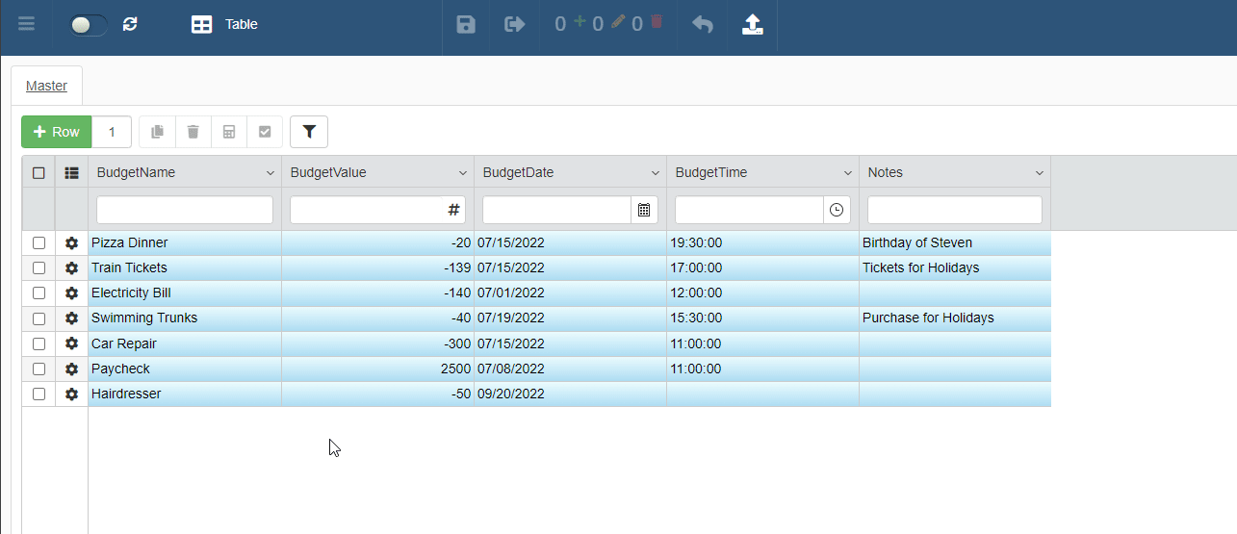The height and width of the screenshot is (534, 1237).
Task: Click the green Row add button
Action: coord(57,132)
